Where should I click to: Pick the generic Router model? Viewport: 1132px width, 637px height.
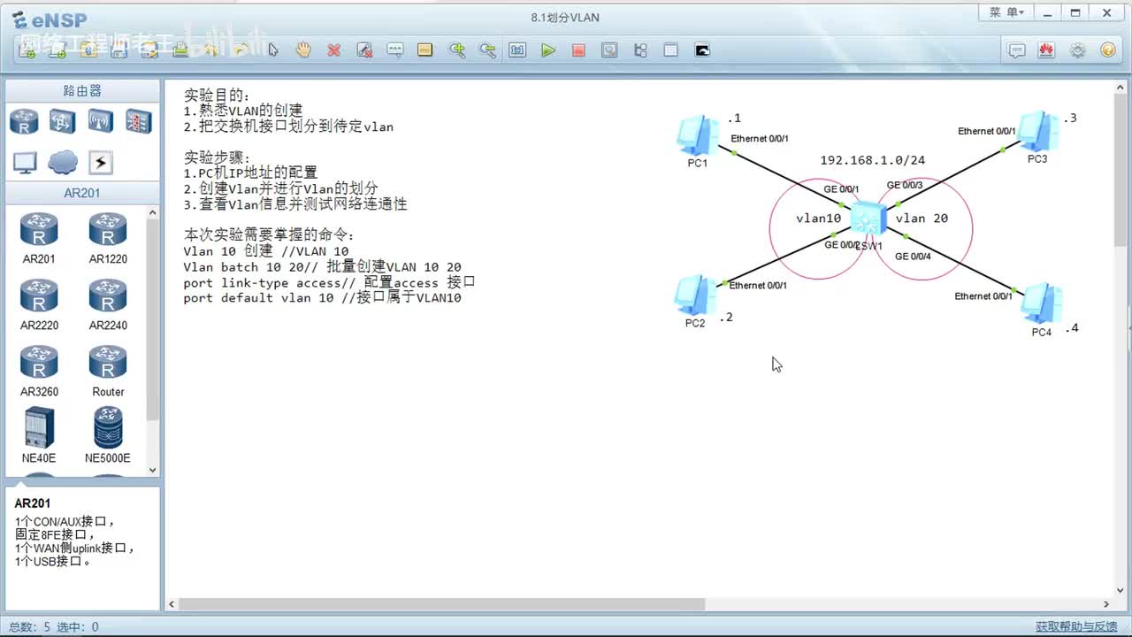108,371
